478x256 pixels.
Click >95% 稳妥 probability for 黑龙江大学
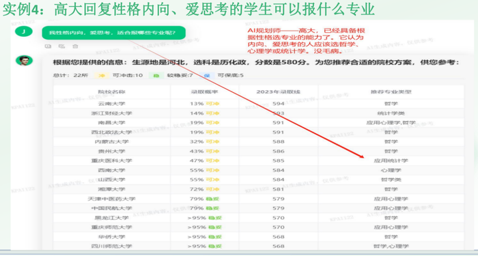click(x=204, y=218)
